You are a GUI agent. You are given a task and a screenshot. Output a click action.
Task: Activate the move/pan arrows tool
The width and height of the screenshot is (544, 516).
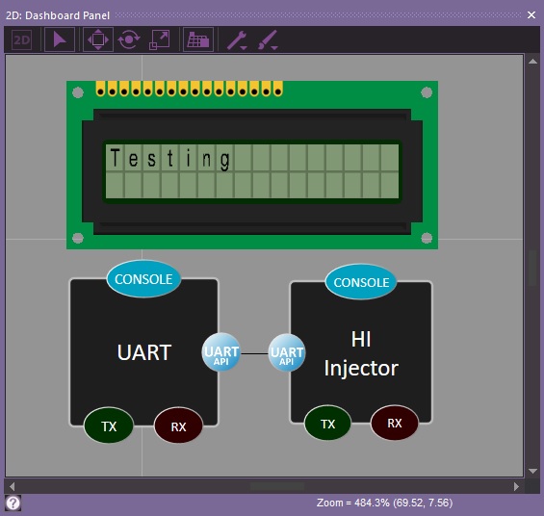coord(98,40)
